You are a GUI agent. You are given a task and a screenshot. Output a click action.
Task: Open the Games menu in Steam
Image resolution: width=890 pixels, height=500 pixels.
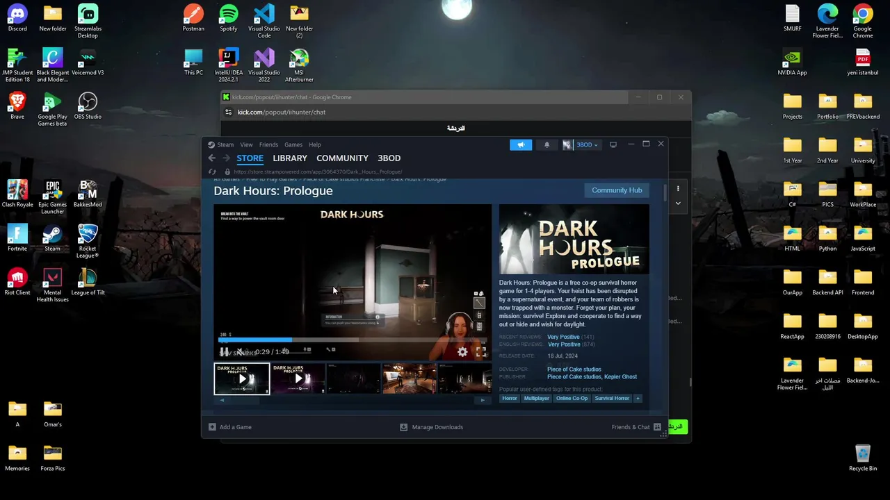click(293, 144)
